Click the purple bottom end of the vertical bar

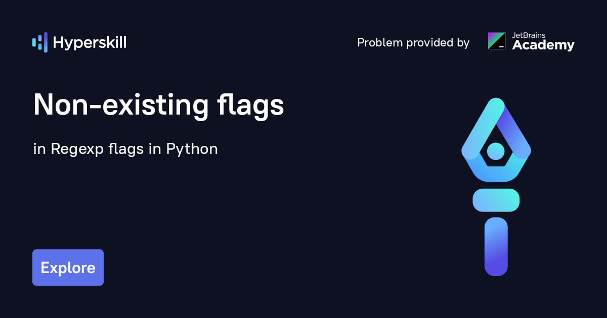tap(496, 267)
